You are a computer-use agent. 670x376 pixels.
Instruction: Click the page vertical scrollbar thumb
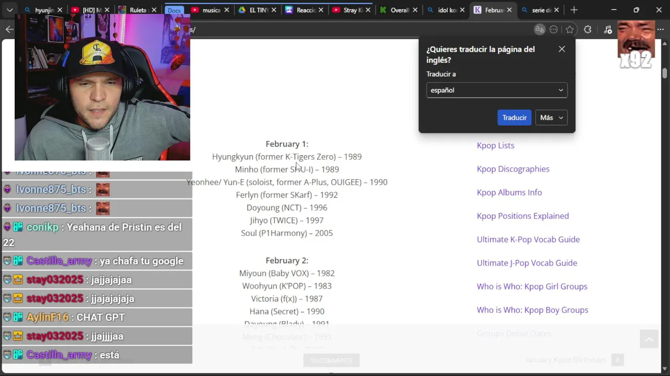665,73
